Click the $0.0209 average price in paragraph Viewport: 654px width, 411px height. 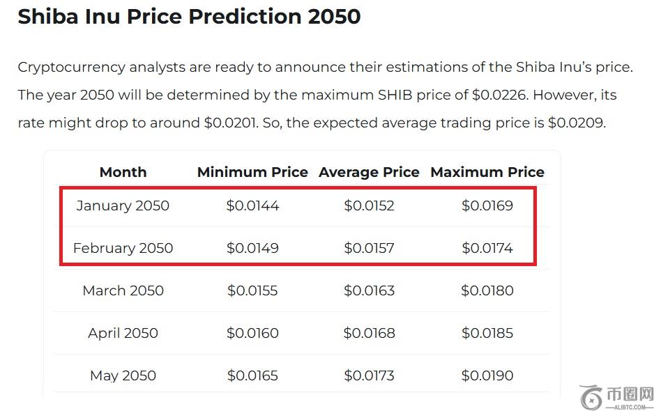pos(576,123)
